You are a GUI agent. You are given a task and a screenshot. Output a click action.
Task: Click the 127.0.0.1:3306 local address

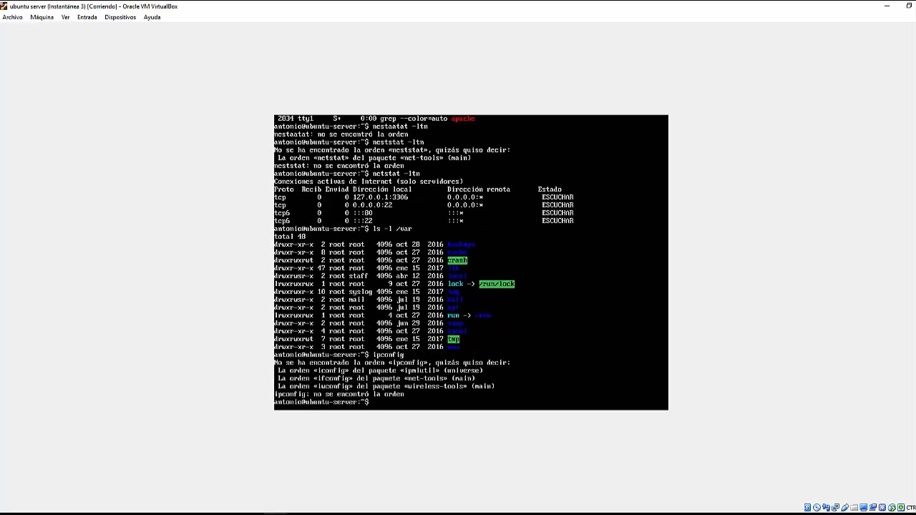point(380,197)
